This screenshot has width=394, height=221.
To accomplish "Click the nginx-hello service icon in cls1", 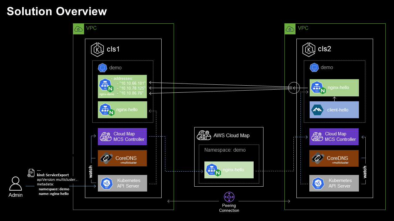I will click(x=107, y=110).
